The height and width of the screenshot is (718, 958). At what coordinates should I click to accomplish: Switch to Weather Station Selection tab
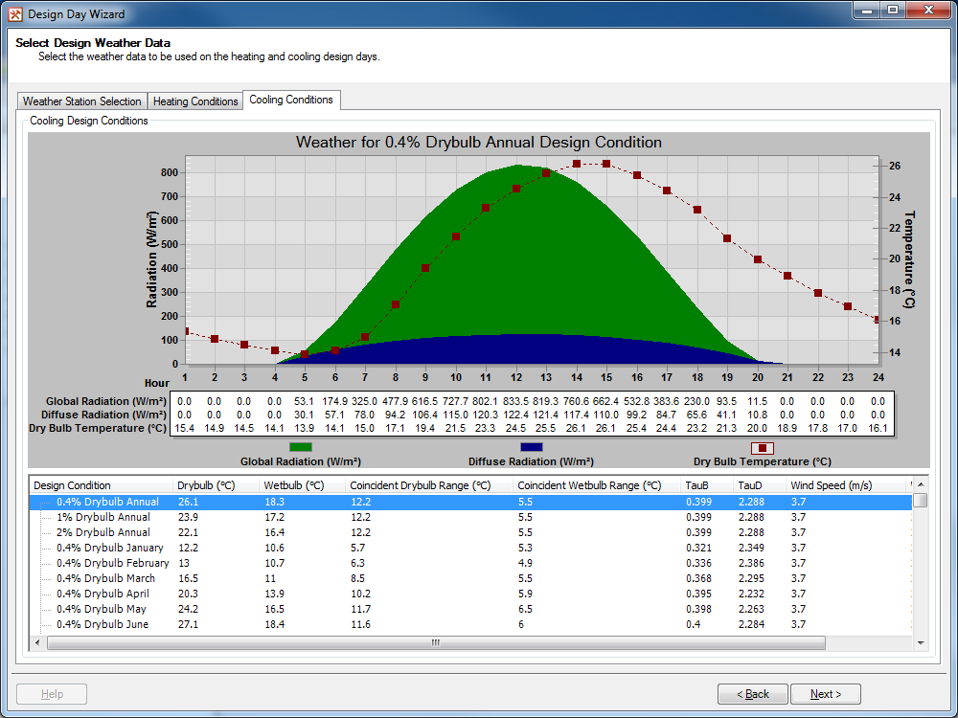click(x=81, y=101)
